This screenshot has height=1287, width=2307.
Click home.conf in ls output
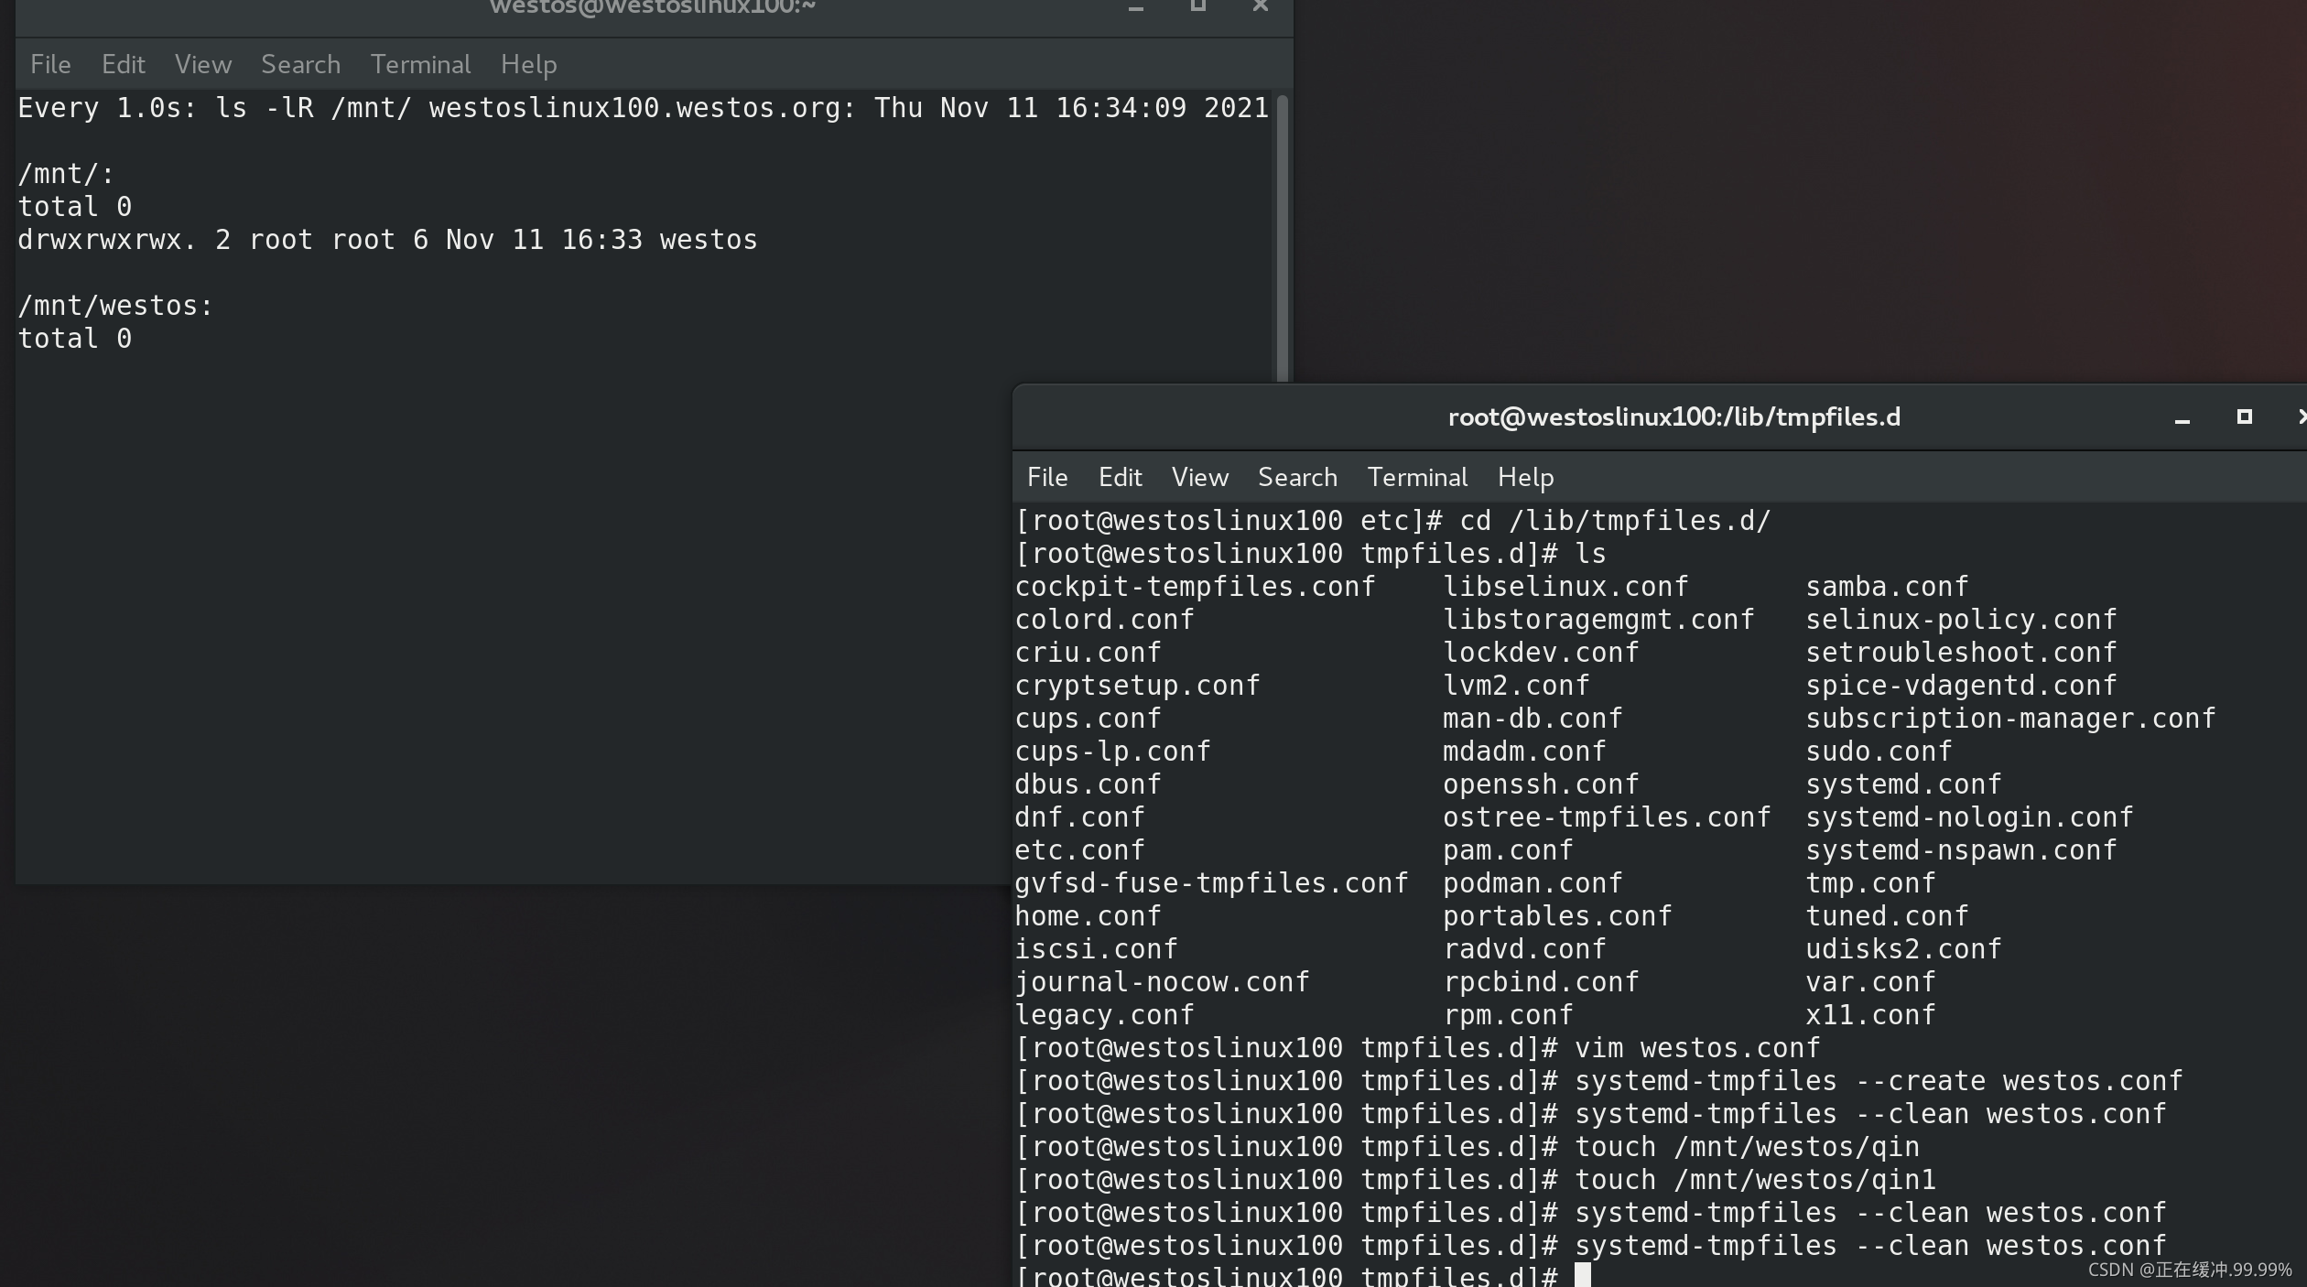[x=1088, y=916]
